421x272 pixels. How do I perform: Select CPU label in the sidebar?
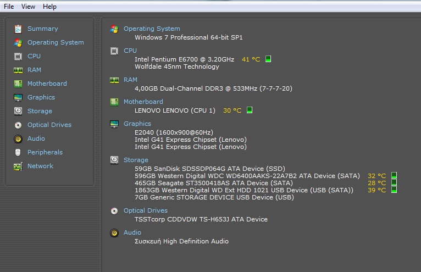click(x=34, y=56)
